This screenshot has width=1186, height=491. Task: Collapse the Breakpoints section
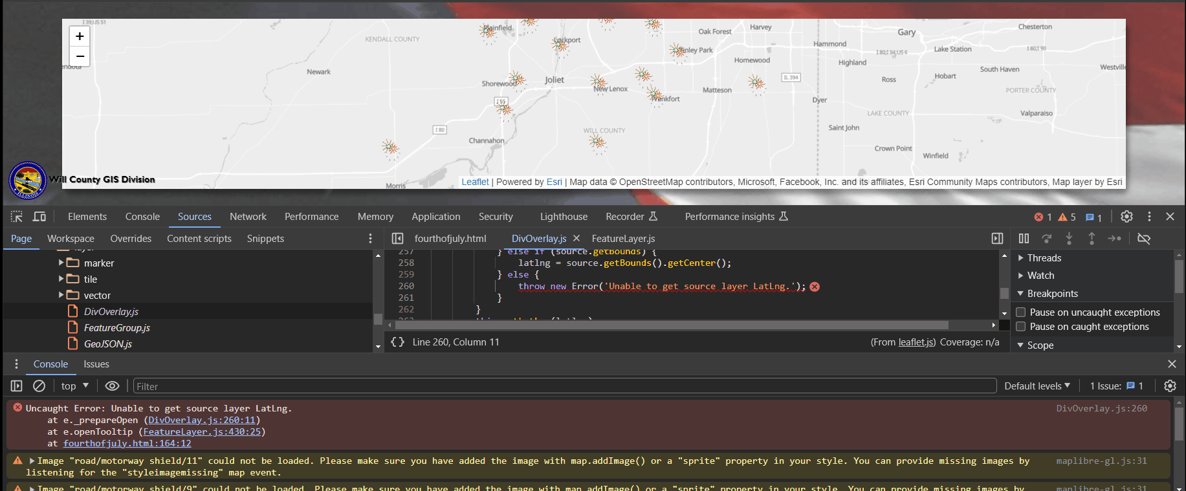1021,294
